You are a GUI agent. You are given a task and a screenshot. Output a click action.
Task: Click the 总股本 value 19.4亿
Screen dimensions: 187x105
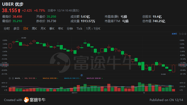(157, 17)
